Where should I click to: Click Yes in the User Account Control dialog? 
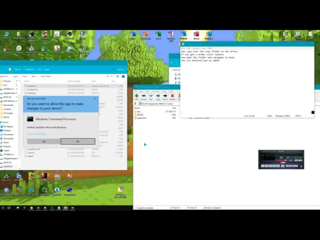44,141
